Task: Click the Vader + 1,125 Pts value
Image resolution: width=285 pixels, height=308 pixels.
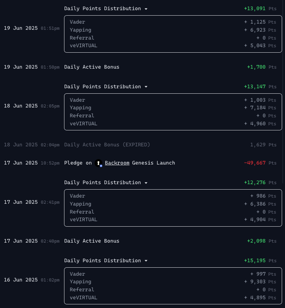Action: (260, 22)
